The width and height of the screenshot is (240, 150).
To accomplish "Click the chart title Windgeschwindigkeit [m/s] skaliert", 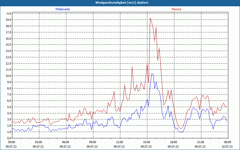I will click(122, 3).
